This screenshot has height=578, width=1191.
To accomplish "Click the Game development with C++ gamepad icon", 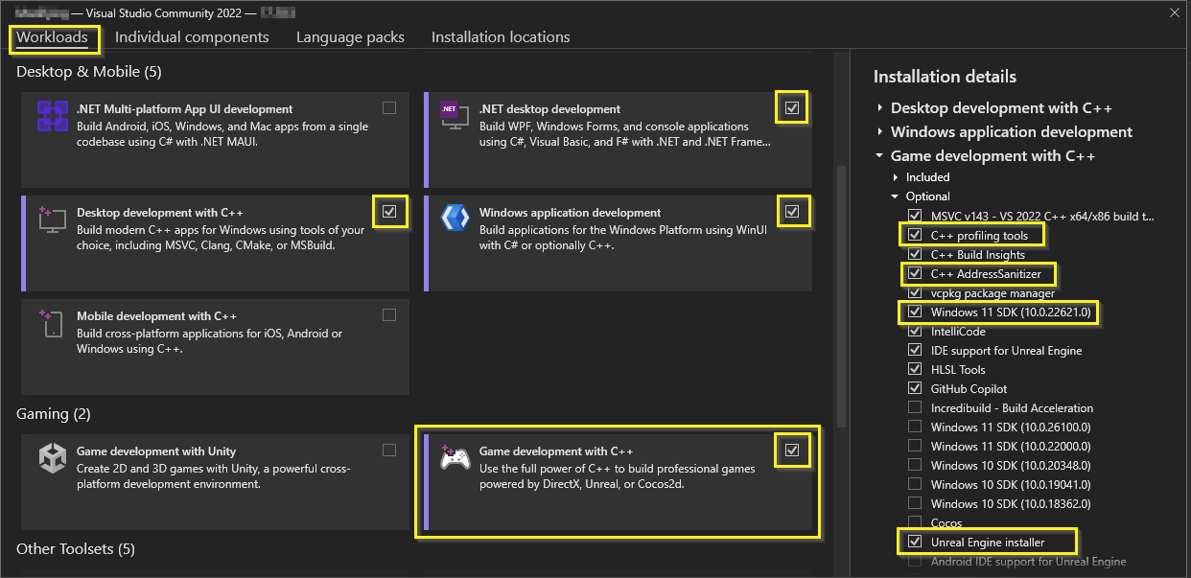I will (x=454, y=458).
